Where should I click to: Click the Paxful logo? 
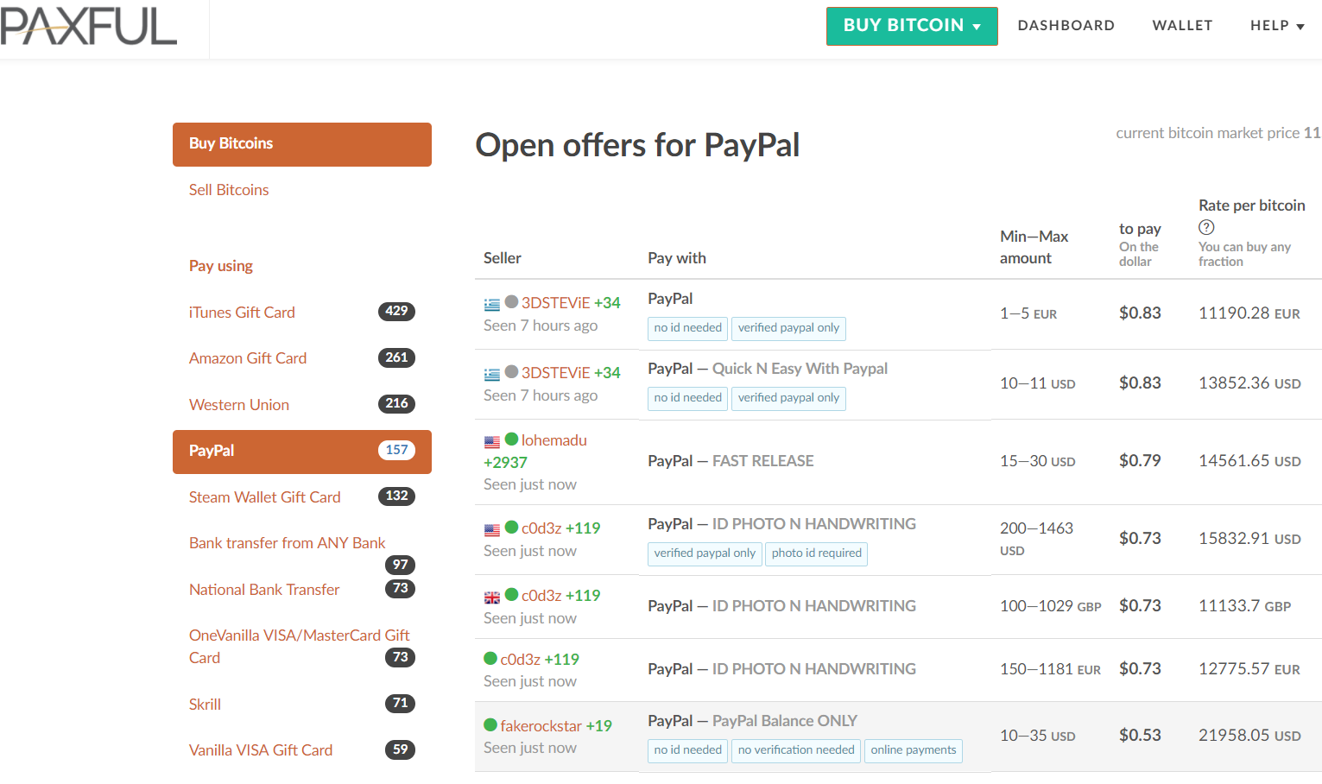88,27
